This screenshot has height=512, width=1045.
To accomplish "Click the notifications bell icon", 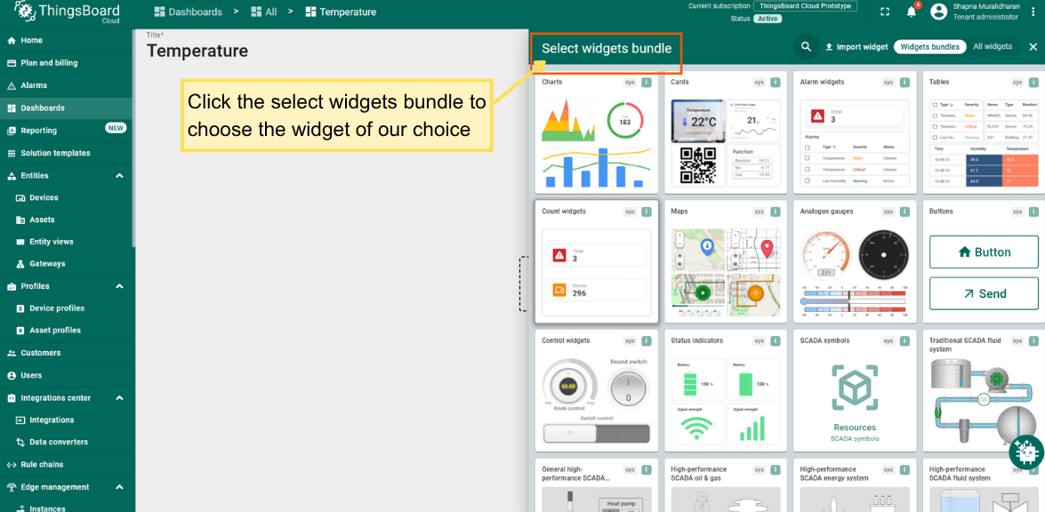I will point(911,12).
